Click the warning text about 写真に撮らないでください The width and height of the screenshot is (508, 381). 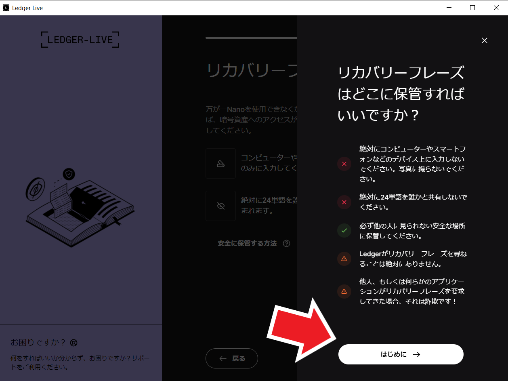coord(412,164)
